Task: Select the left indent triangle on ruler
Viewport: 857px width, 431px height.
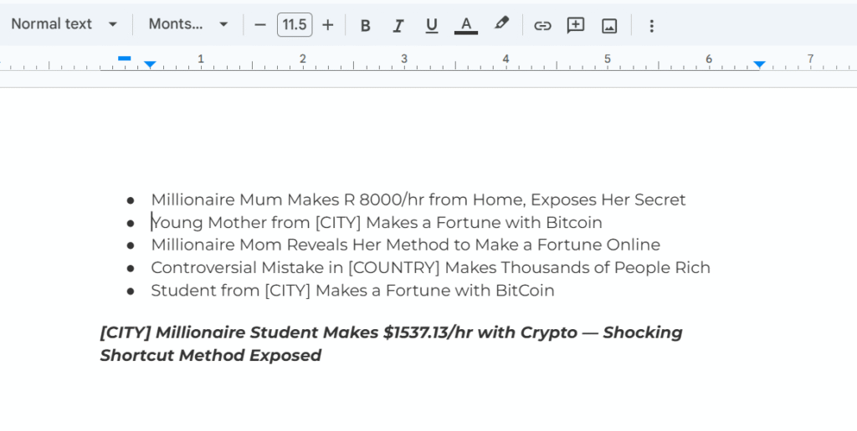Action: 150,65
